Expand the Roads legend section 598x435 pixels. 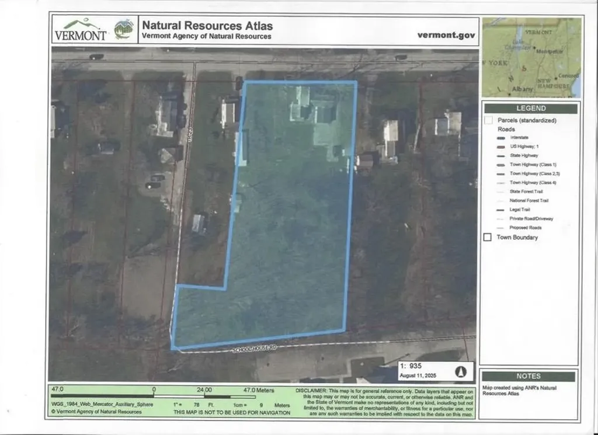coord(506,129)
